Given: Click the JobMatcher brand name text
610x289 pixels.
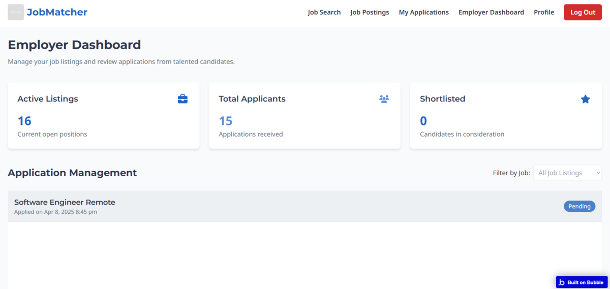Looking at the screenshot, I should [57, 12].
